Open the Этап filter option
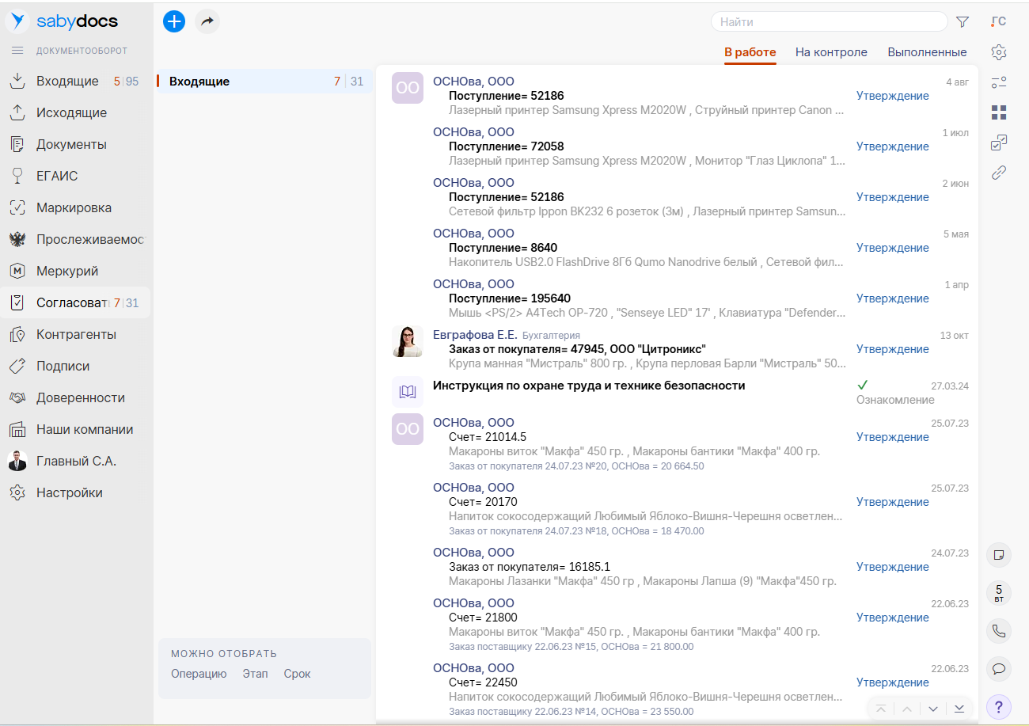The height and width of the screenshot is (726, 1029). (255, 674)
